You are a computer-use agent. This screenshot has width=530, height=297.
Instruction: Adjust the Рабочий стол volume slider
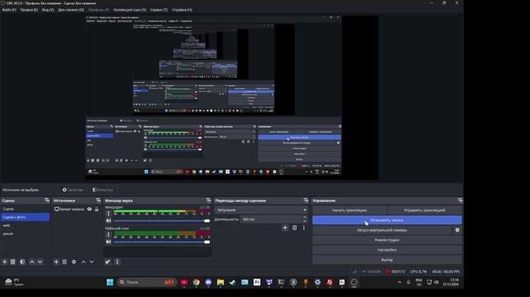(x=162, y=242)
